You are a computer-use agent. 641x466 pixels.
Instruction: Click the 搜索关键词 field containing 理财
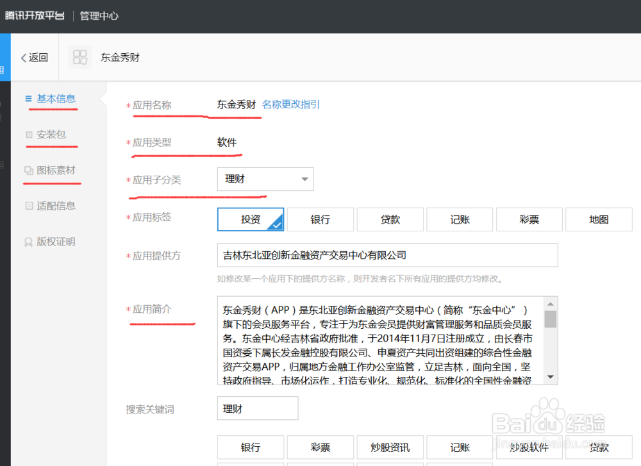pos(258,408)
